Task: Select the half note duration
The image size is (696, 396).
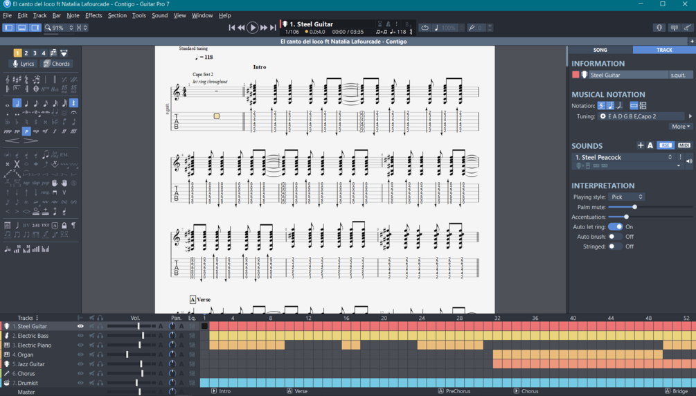Action: [x=17, y=103]
